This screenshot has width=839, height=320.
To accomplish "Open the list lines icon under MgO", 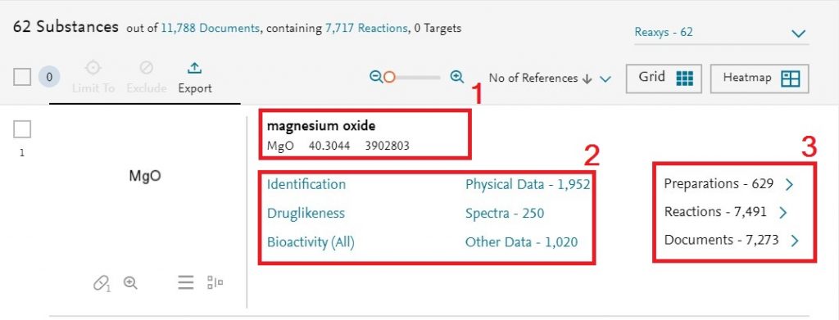I will coord(186,282).
